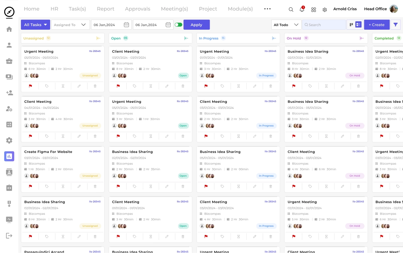
Task: Click the Apply button
Action: [197, 25]
